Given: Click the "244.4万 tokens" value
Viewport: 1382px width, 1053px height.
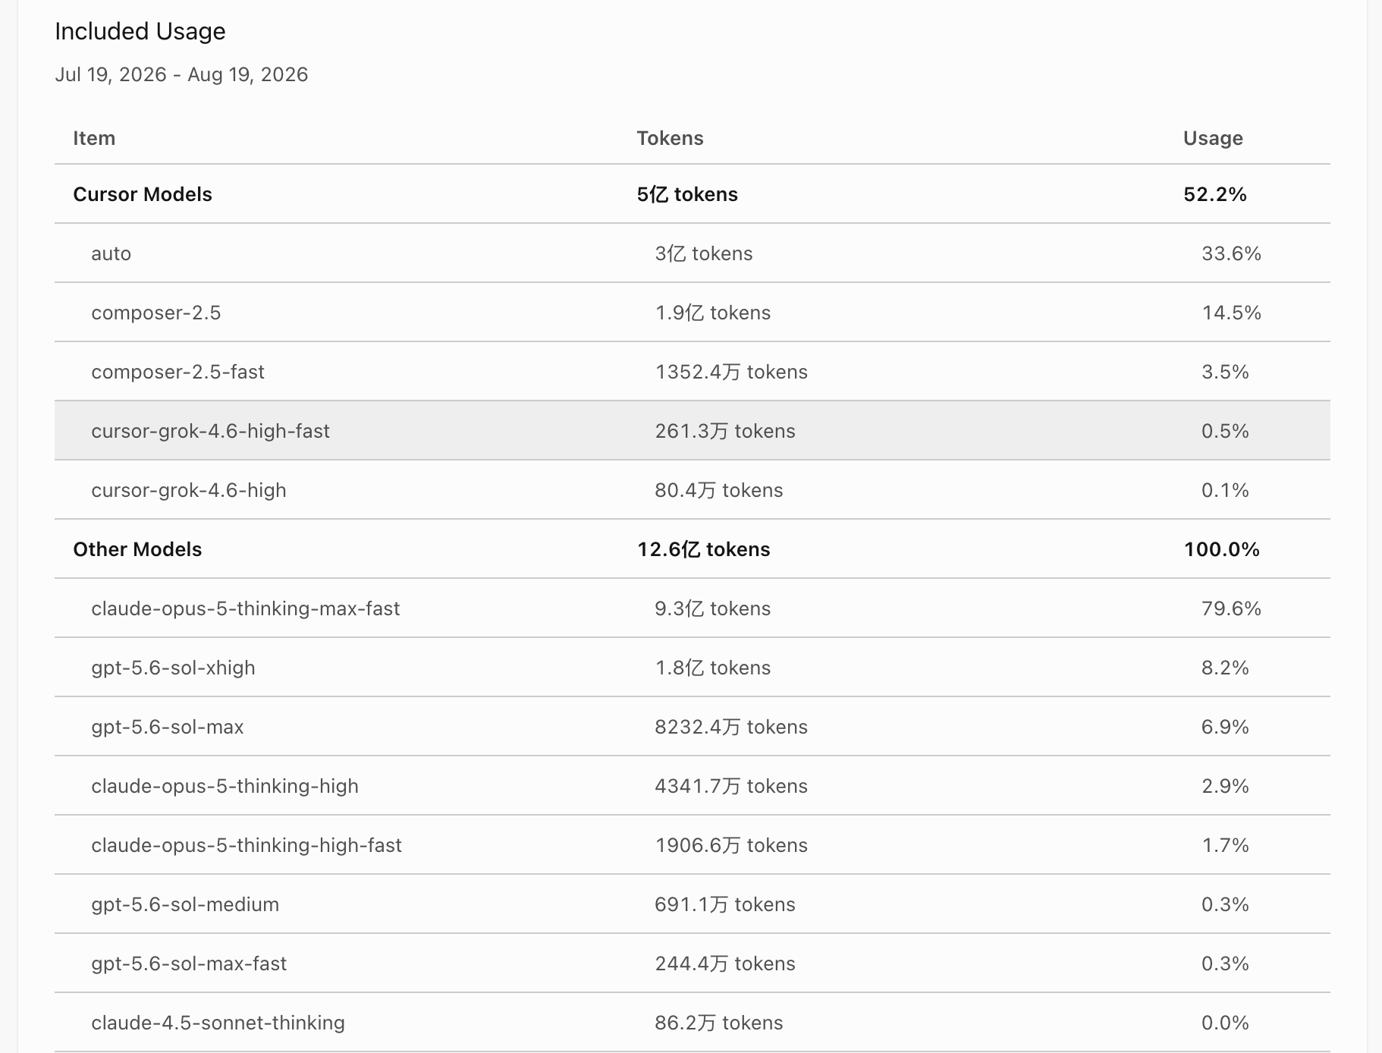Looking at the screenshot, I should coord(725,963).
